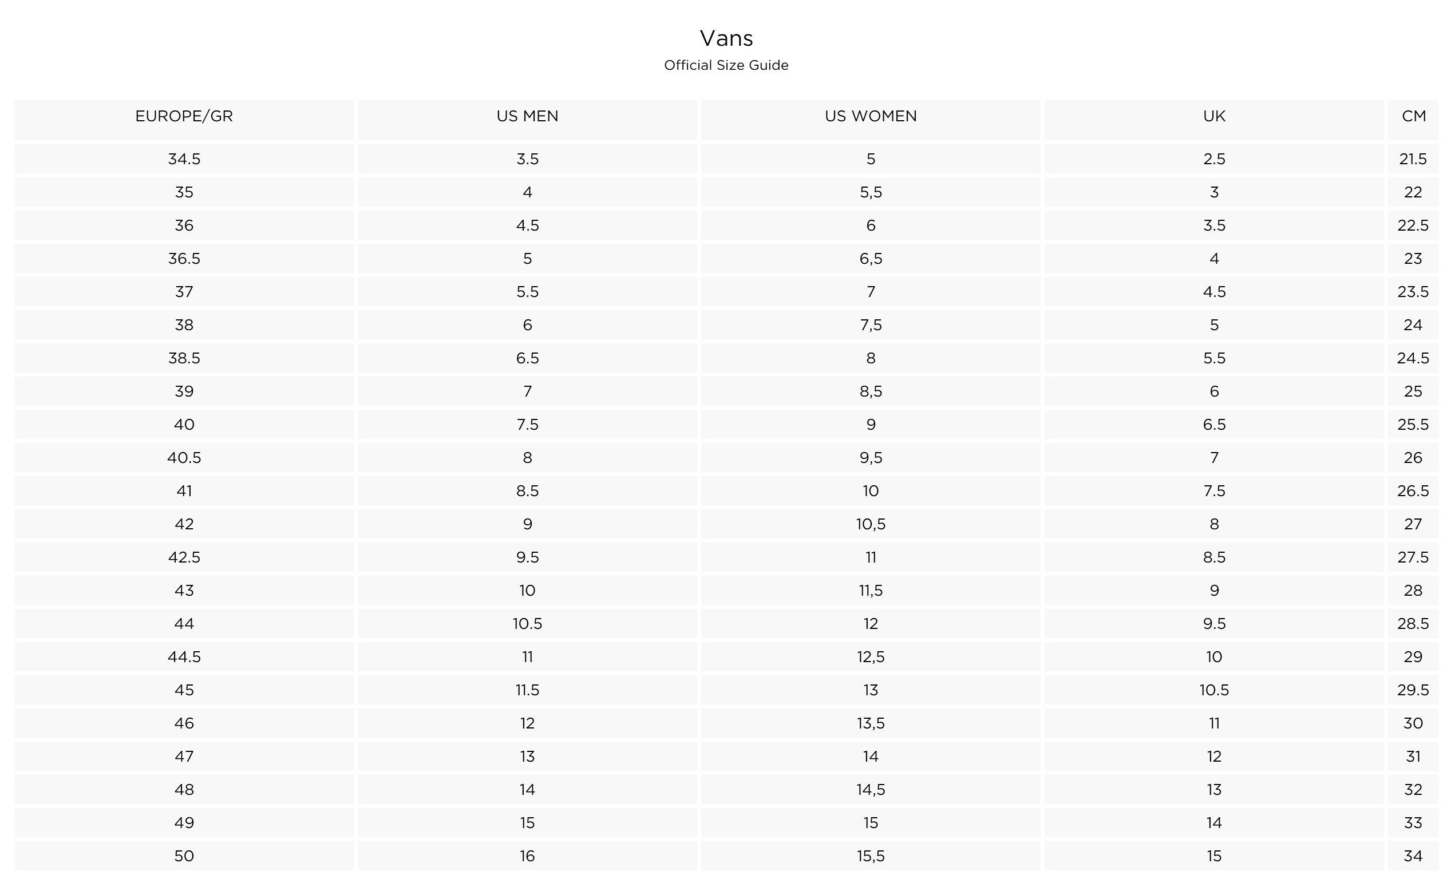
Task: Click the Official Size Guide subtitle
Action: 726,65
